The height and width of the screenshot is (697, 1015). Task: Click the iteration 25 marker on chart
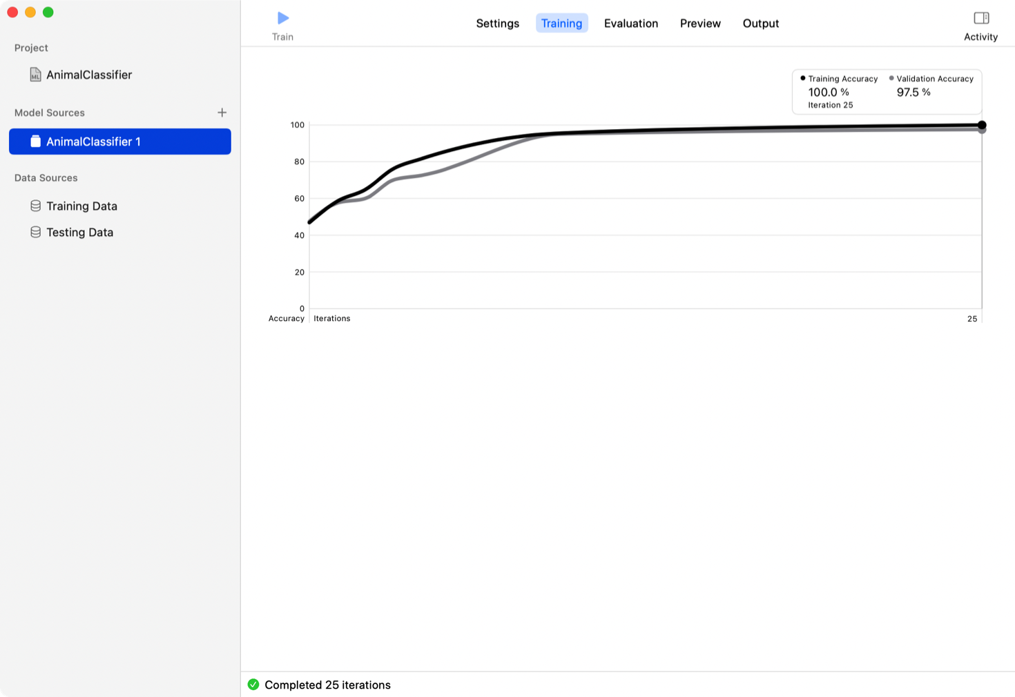981,126
